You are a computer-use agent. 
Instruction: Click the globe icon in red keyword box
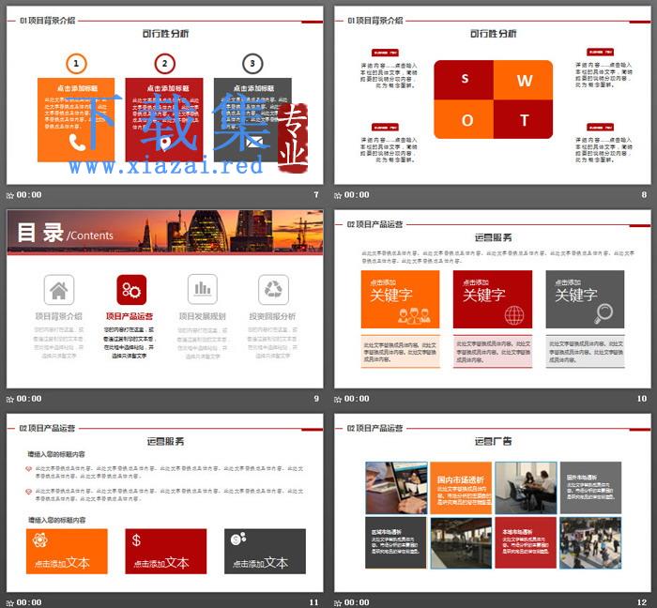pyautogui.click(x=514, y=315)
